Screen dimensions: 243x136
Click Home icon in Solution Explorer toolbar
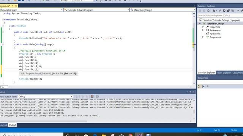208,11
